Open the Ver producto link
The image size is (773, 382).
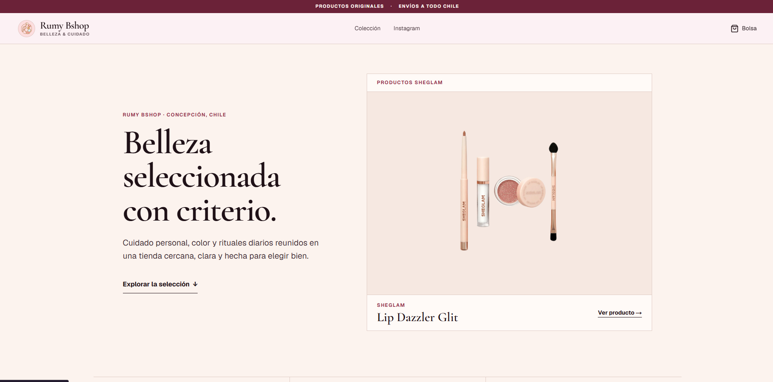coord(620,313)
